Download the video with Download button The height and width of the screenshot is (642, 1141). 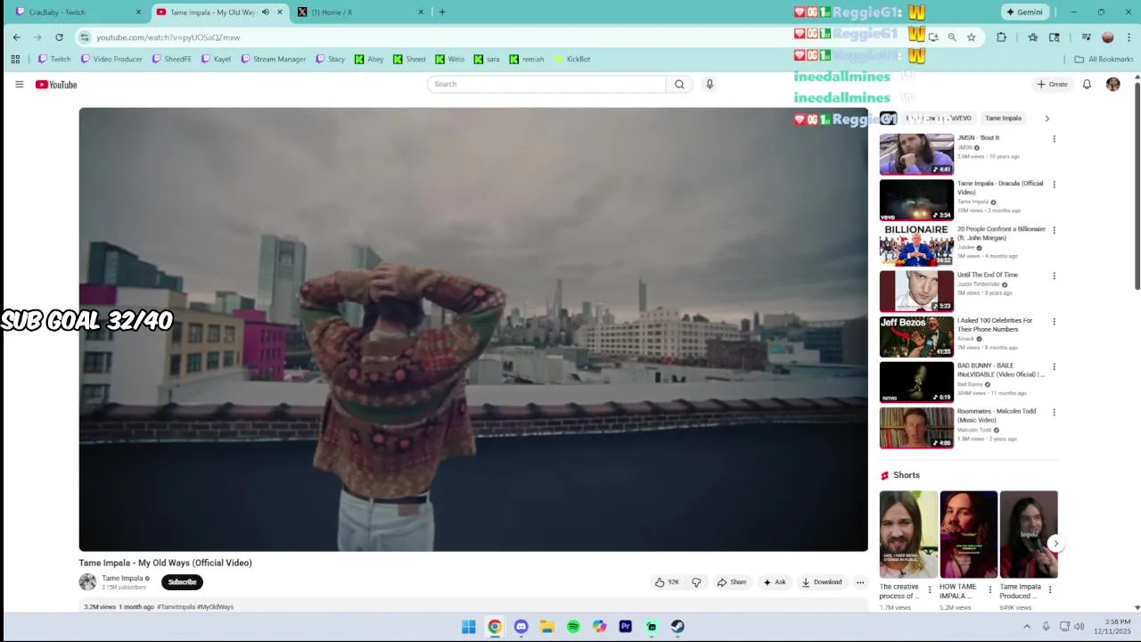pyautogui.click(x=821, y=582)
